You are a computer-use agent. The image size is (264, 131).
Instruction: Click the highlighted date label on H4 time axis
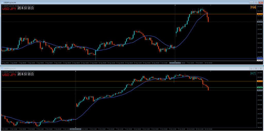point(175,63)
